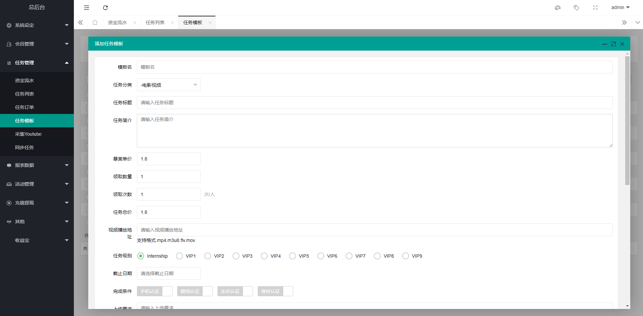This screenshot has width=643, height=316.
Task: Toggle the 微信认证 condition
Action: 195,291
